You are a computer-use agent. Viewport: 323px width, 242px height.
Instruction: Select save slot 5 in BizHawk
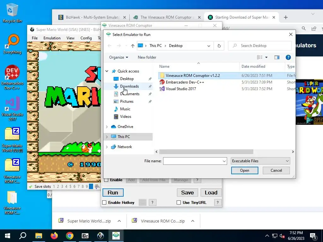[70, 187]
